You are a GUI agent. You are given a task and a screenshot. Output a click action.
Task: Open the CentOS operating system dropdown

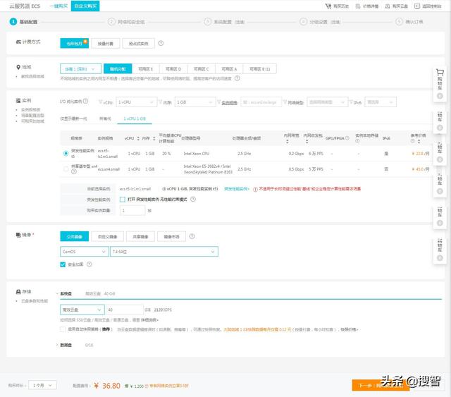click(85, 252)
